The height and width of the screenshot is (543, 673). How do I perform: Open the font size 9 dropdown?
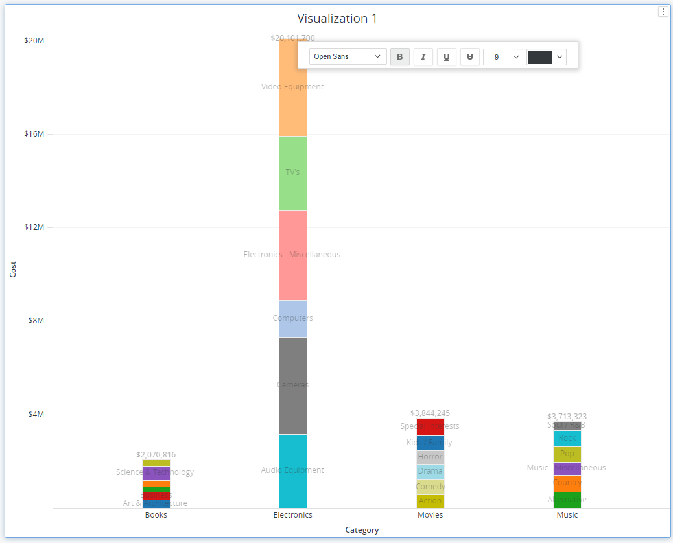[502, 57]
